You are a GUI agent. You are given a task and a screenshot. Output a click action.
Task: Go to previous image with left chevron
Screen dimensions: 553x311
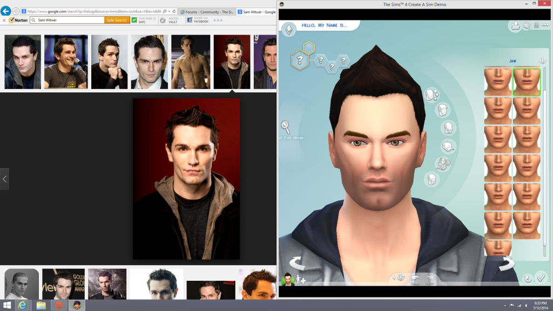4,179
